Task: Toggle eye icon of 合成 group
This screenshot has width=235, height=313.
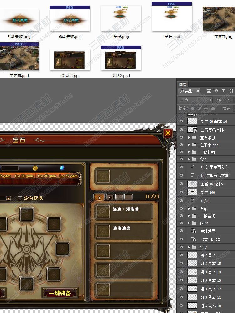Action: pos(181,208)
